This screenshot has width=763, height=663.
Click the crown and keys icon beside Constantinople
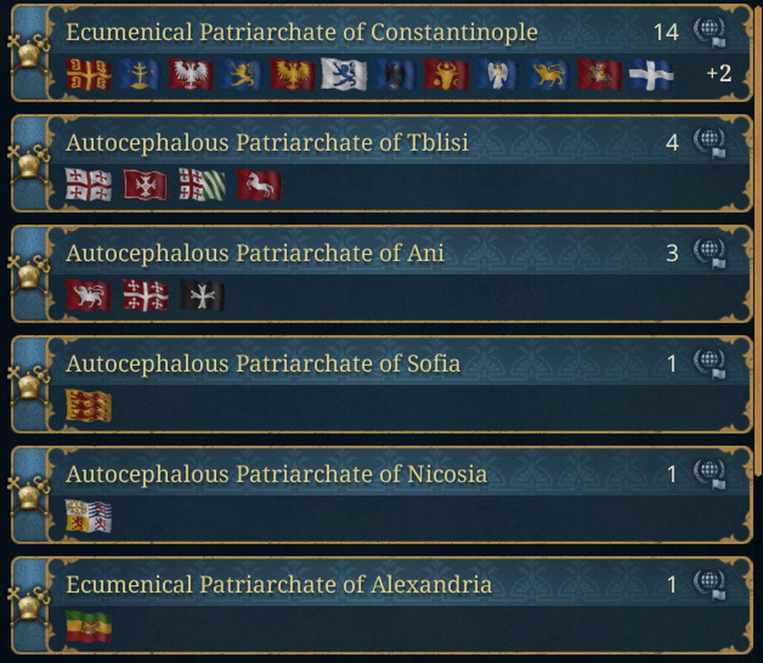(29, 53)
